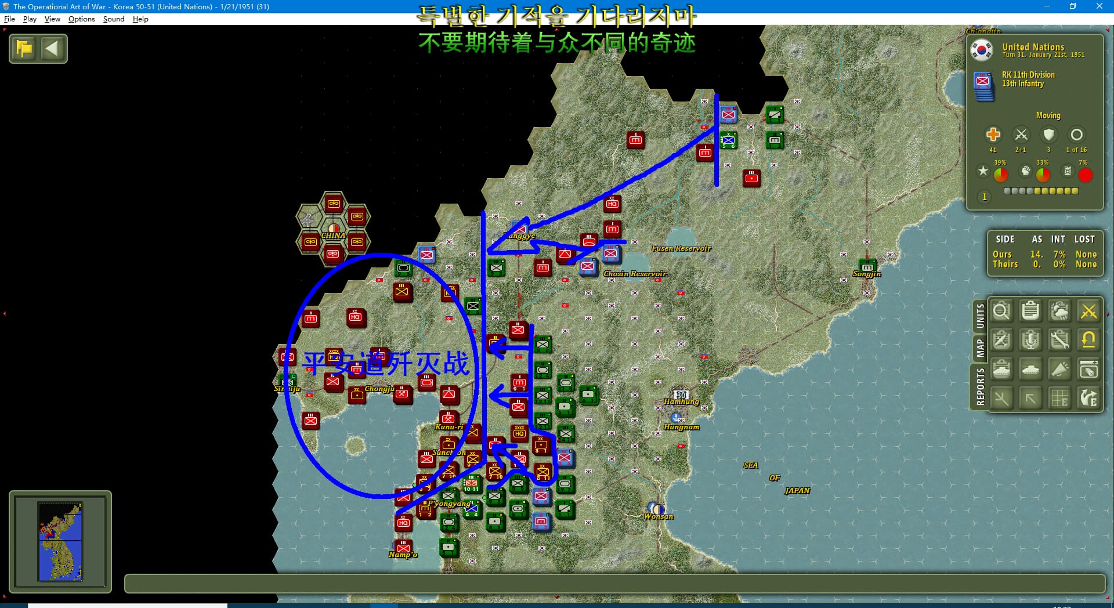Click the Wonsan city label
Viewport: 1114px width, 608px height.
pyautogui.click(x=659, y=516)
